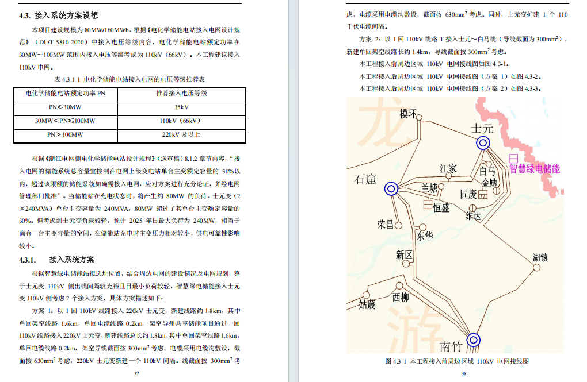Click the magenta 智慧绿电储能 station square symbol
Image resolution: width=587 pixels, height=382 pixels.
point(513,159)
